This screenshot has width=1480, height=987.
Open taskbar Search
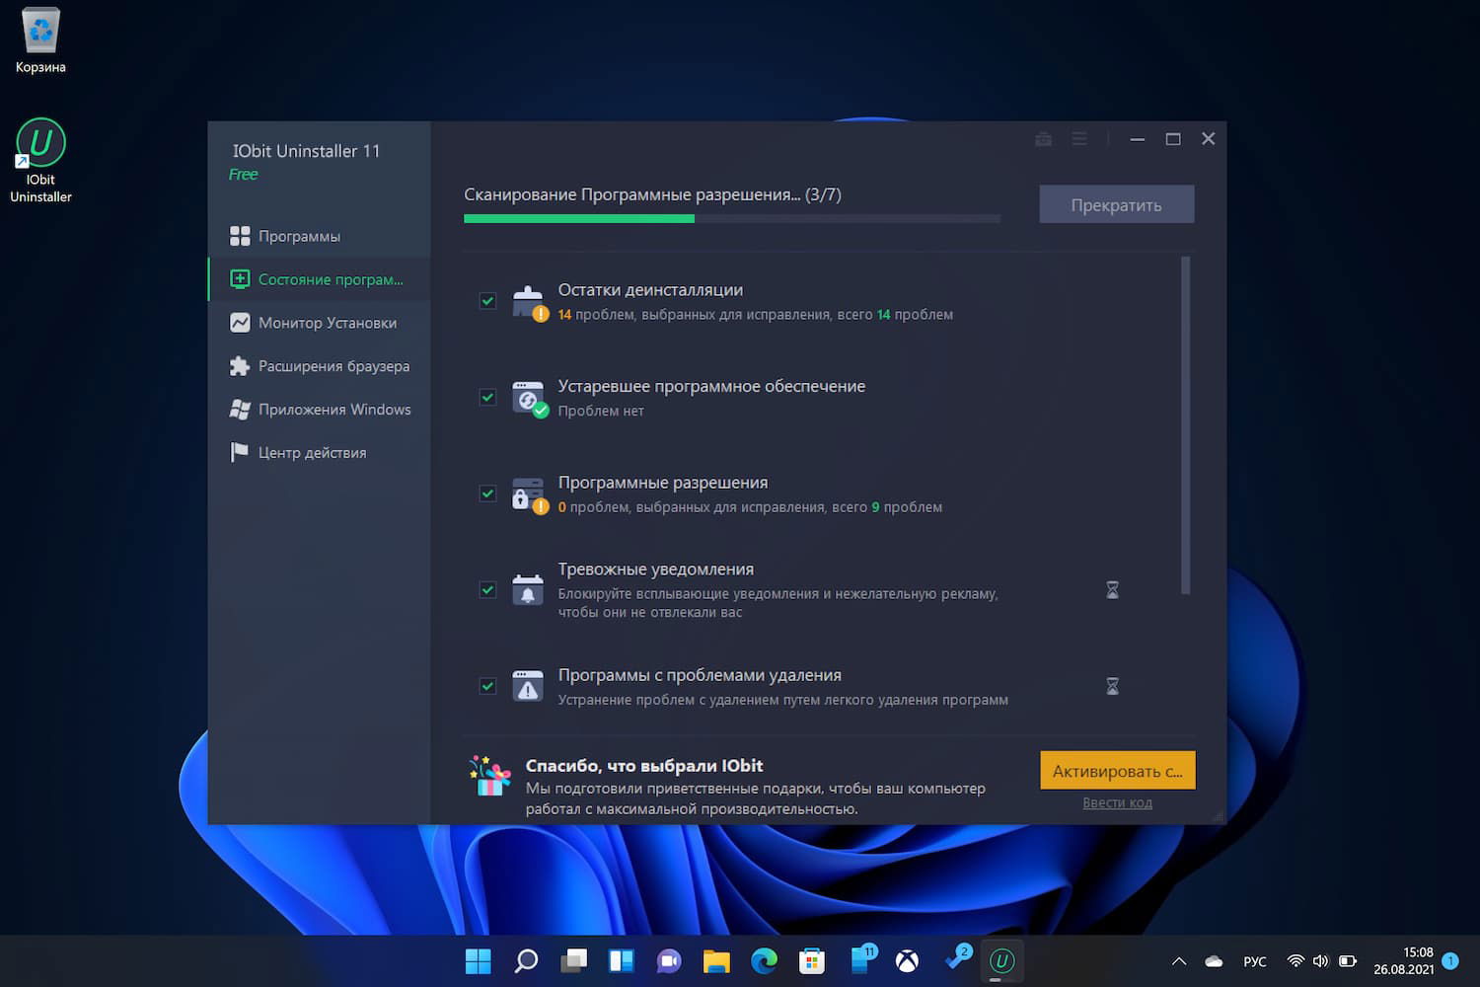coord(526,960)
